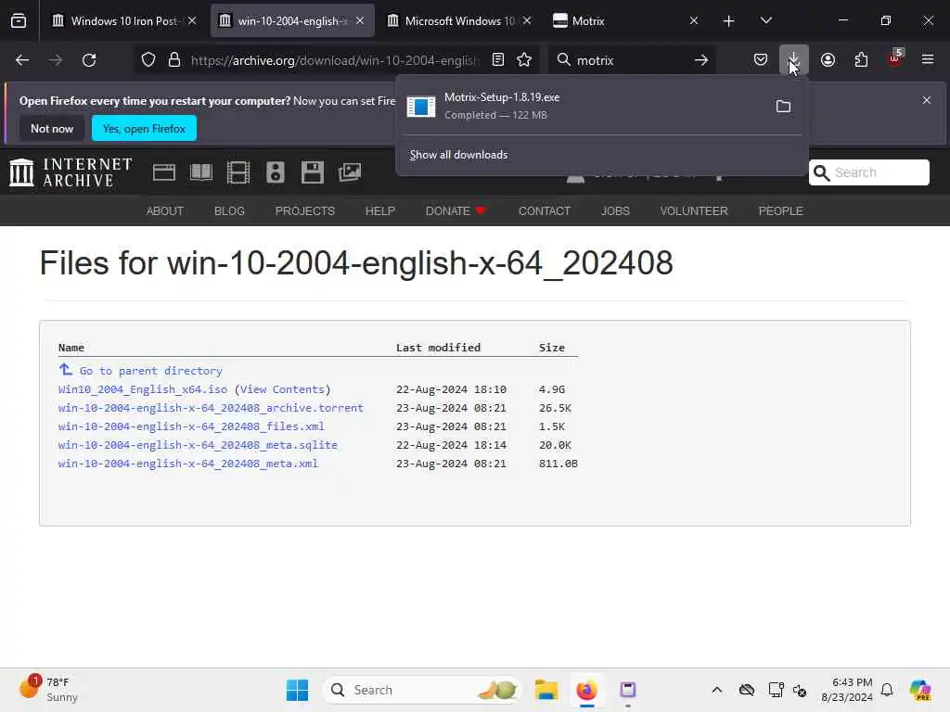Toggle the Downloads panel button
Viewport: 950px width, 712px height.
coord(794,60)
